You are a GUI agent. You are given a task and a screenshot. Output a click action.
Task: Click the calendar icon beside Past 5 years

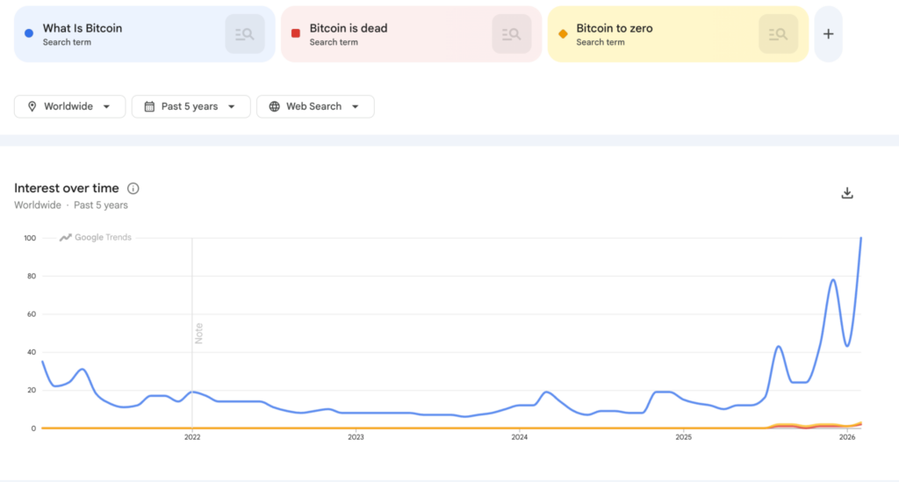tap(149, 106)
